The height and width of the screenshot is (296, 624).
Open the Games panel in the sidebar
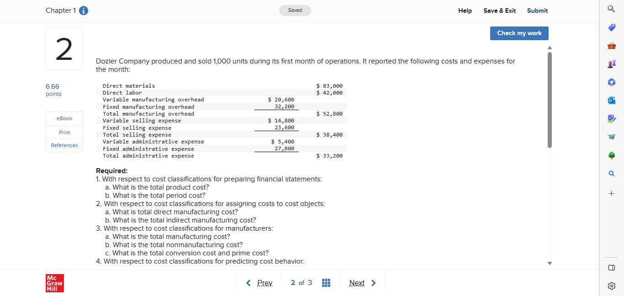point(611,63)
